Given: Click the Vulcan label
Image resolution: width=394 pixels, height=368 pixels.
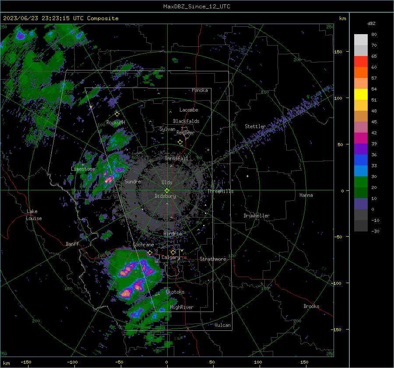Looking at the screenshot, I should click(x=222, y=325).
